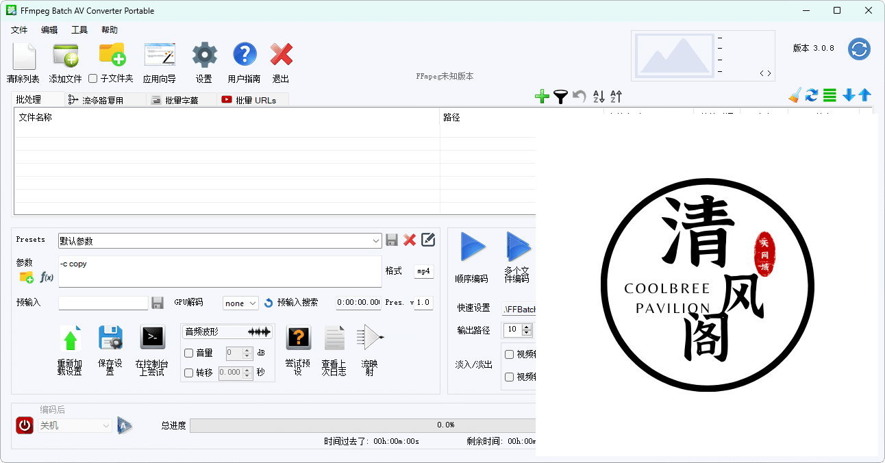Click the red power shutdown icon
Viewport: 885px width, 463px height.
click(x=25, y=425)
